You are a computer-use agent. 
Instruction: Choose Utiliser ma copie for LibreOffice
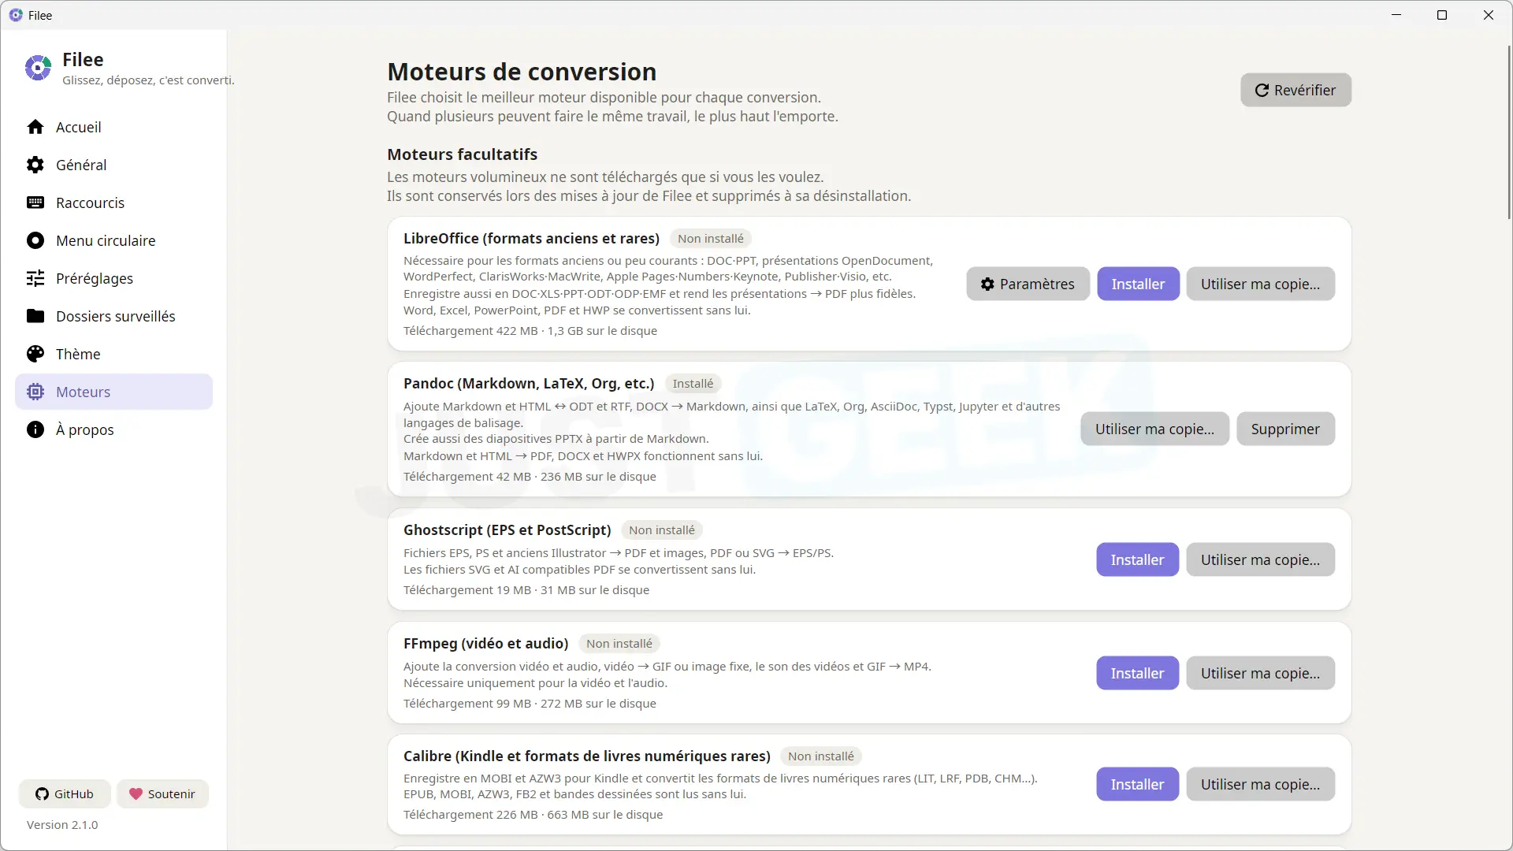(x=1260, y=284)
